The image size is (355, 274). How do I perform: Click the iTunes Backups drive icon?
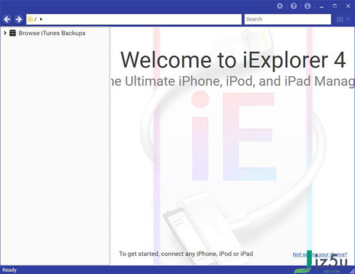click(12, 33)
